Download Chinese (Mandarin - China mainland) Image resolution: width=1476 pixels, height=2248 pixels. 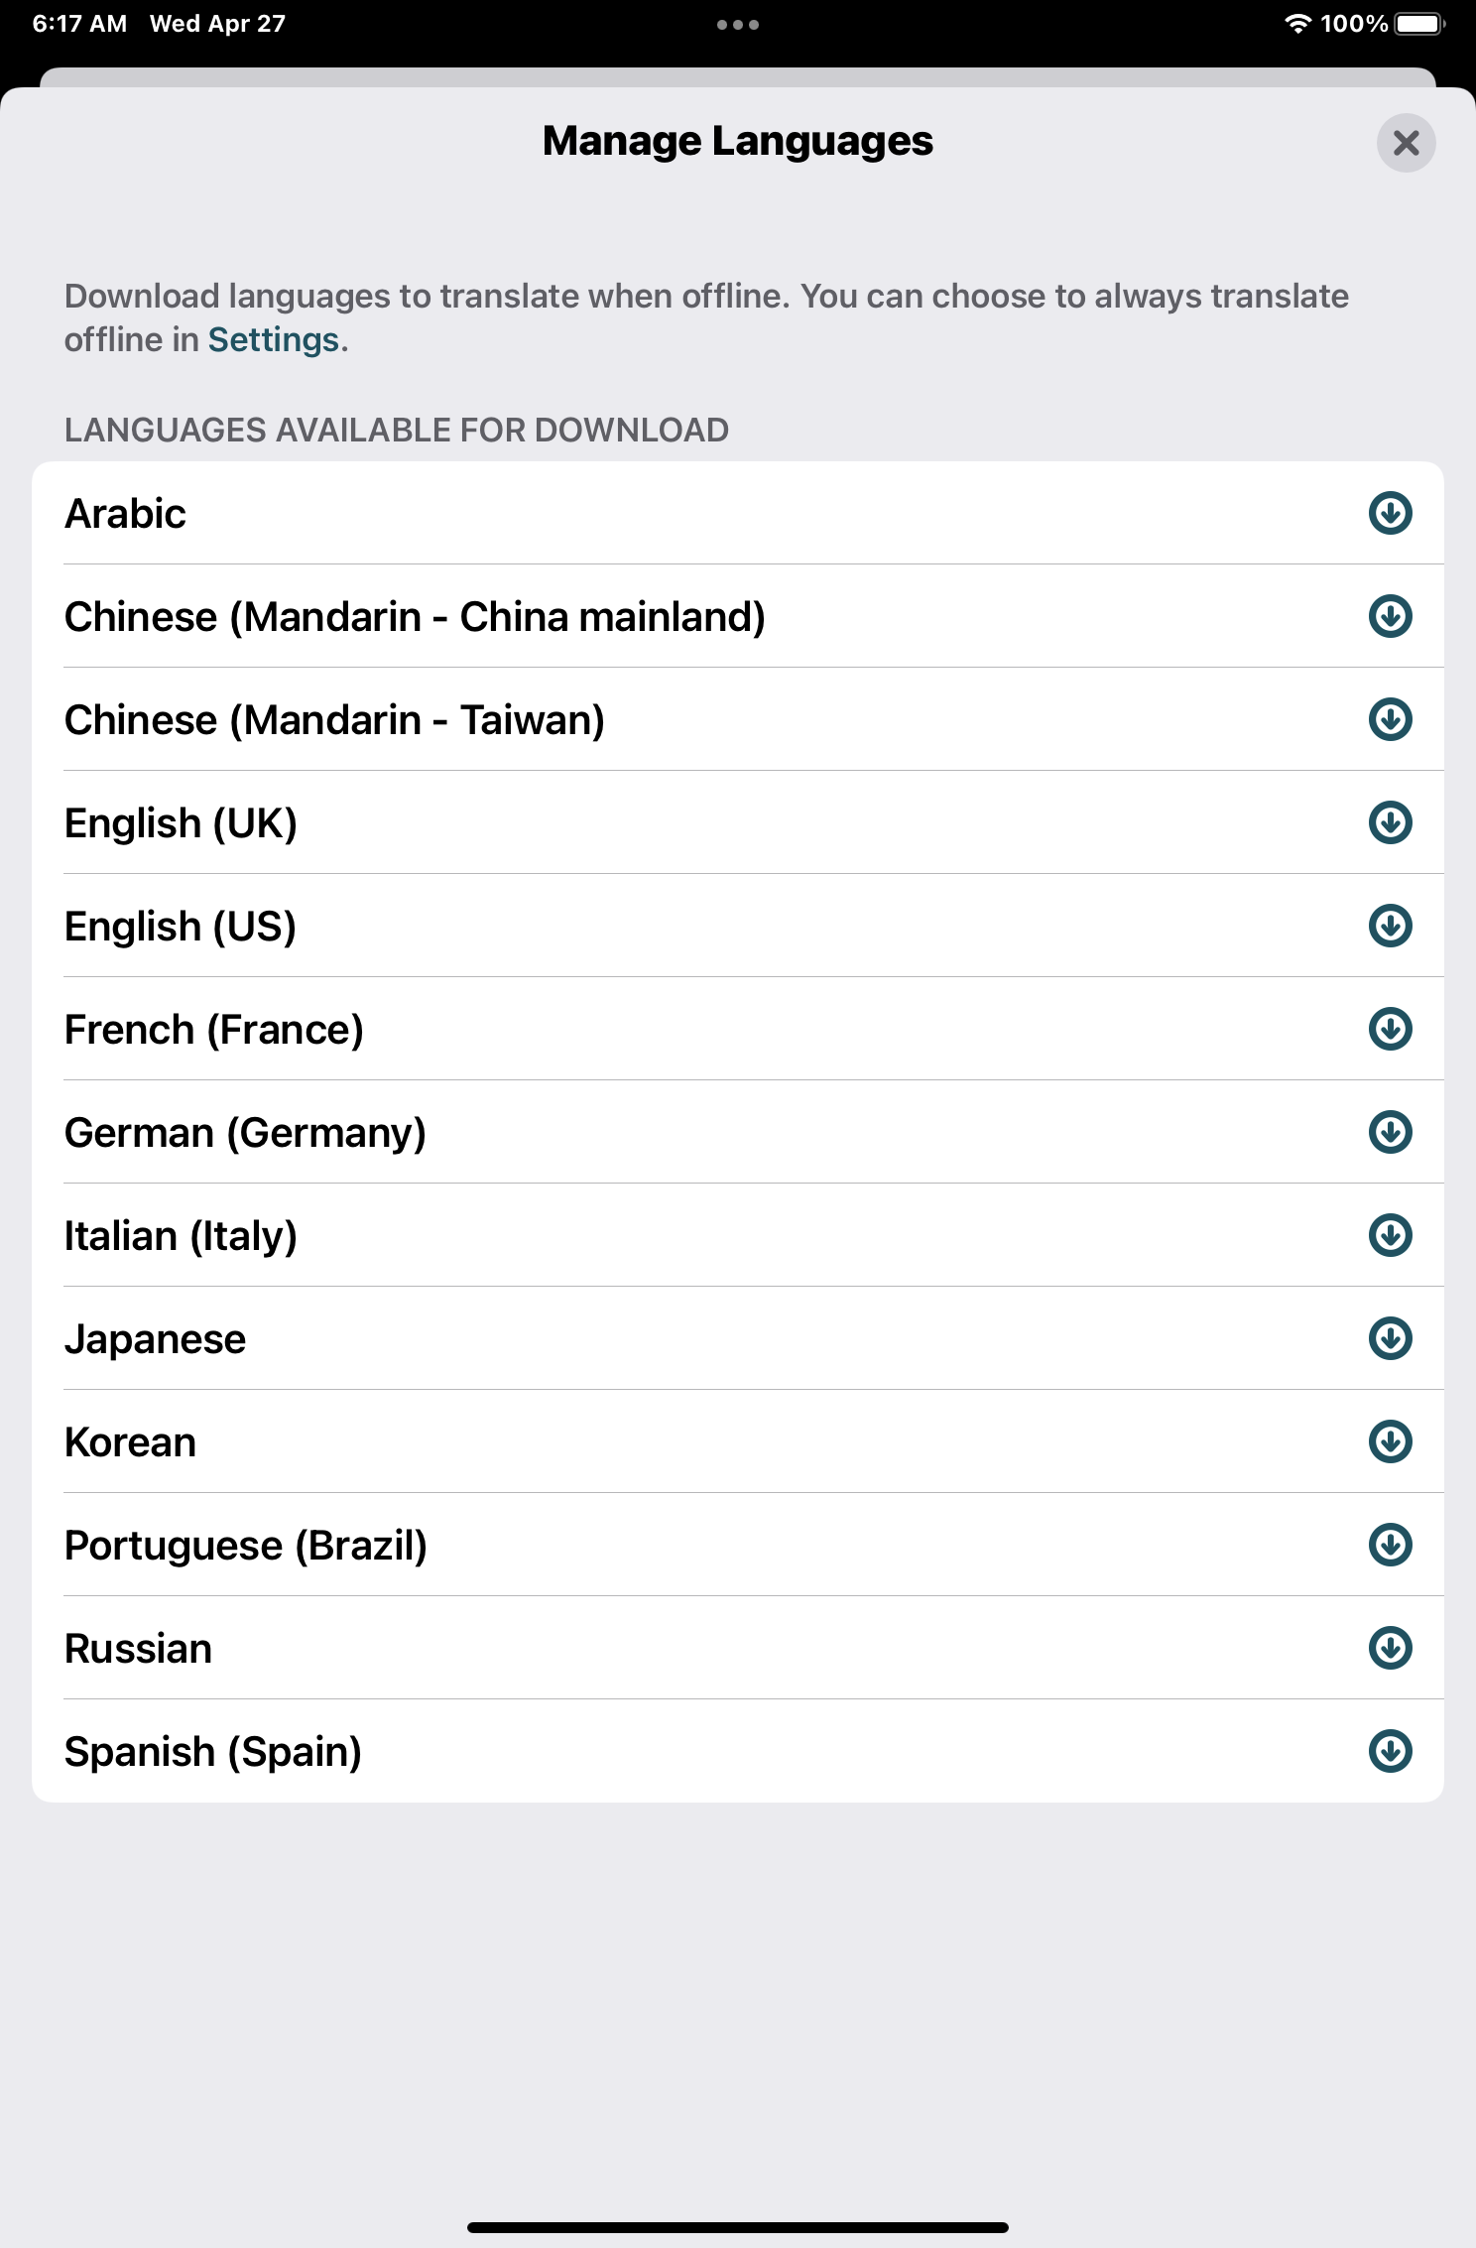click(x=1390, y=617)
